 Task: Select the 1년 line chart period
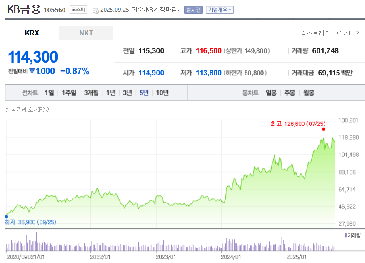point(111,93)
